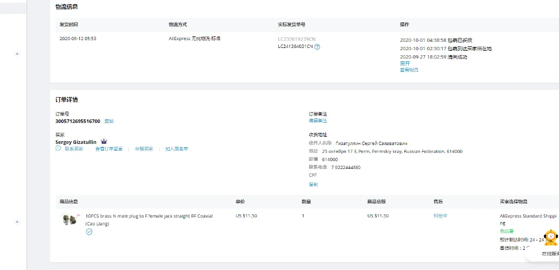
Task: Collapse the lower sidebar section arrow
Action: point(16,221)
